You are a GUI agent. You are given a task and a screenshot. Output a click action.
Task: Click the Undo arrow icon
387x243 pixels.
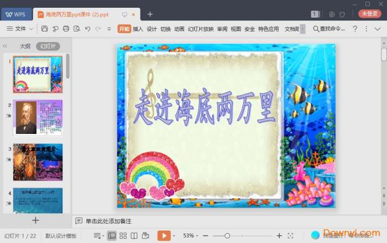pyautogui.click(x=88, y=29)
